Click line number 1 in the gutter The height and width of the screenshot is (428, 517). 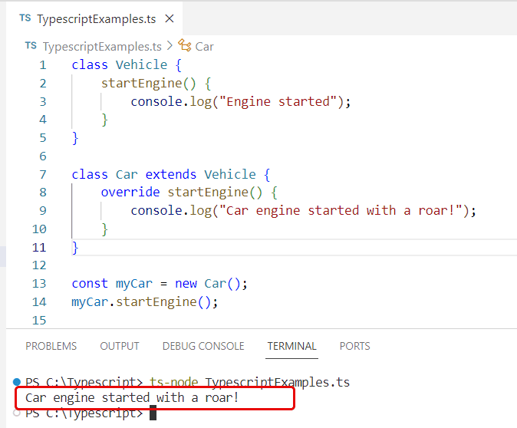(43, 65)
